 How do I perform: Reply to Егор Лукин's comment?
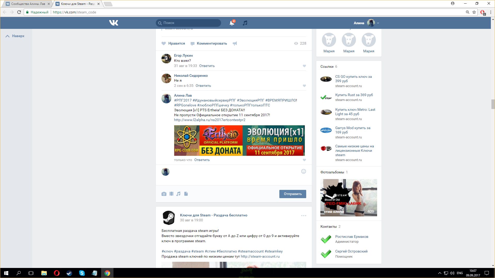(207, 66)
